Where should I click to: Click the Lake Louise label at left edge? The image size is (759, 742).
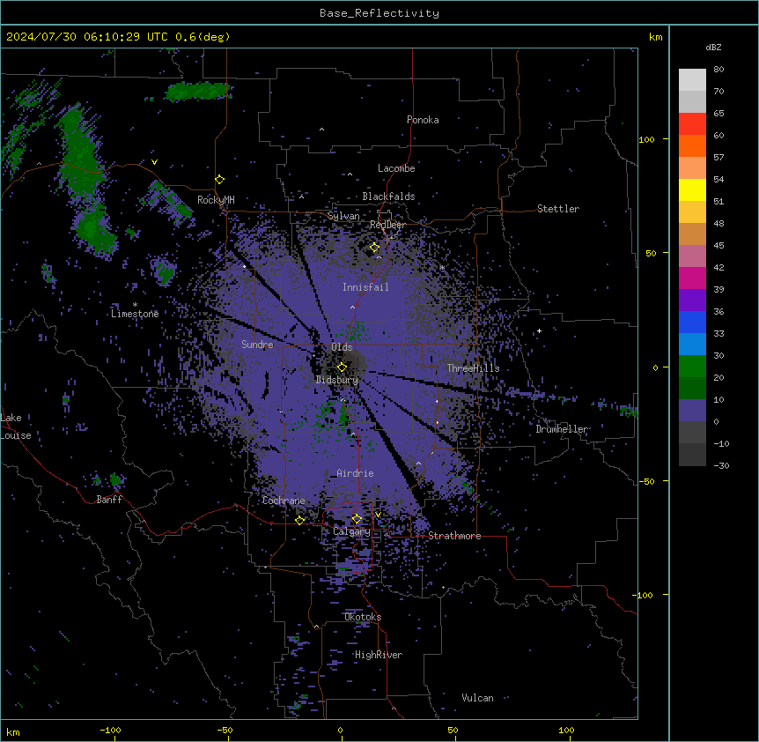pos(16,427)
